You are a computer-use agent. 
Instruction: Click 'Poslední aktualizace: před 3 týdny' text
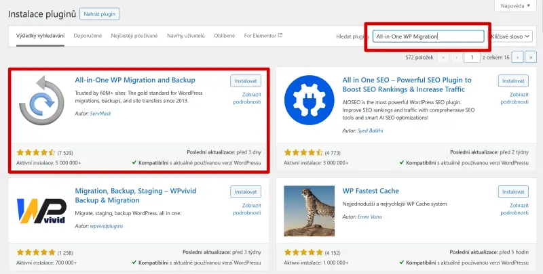coord(222,252)
